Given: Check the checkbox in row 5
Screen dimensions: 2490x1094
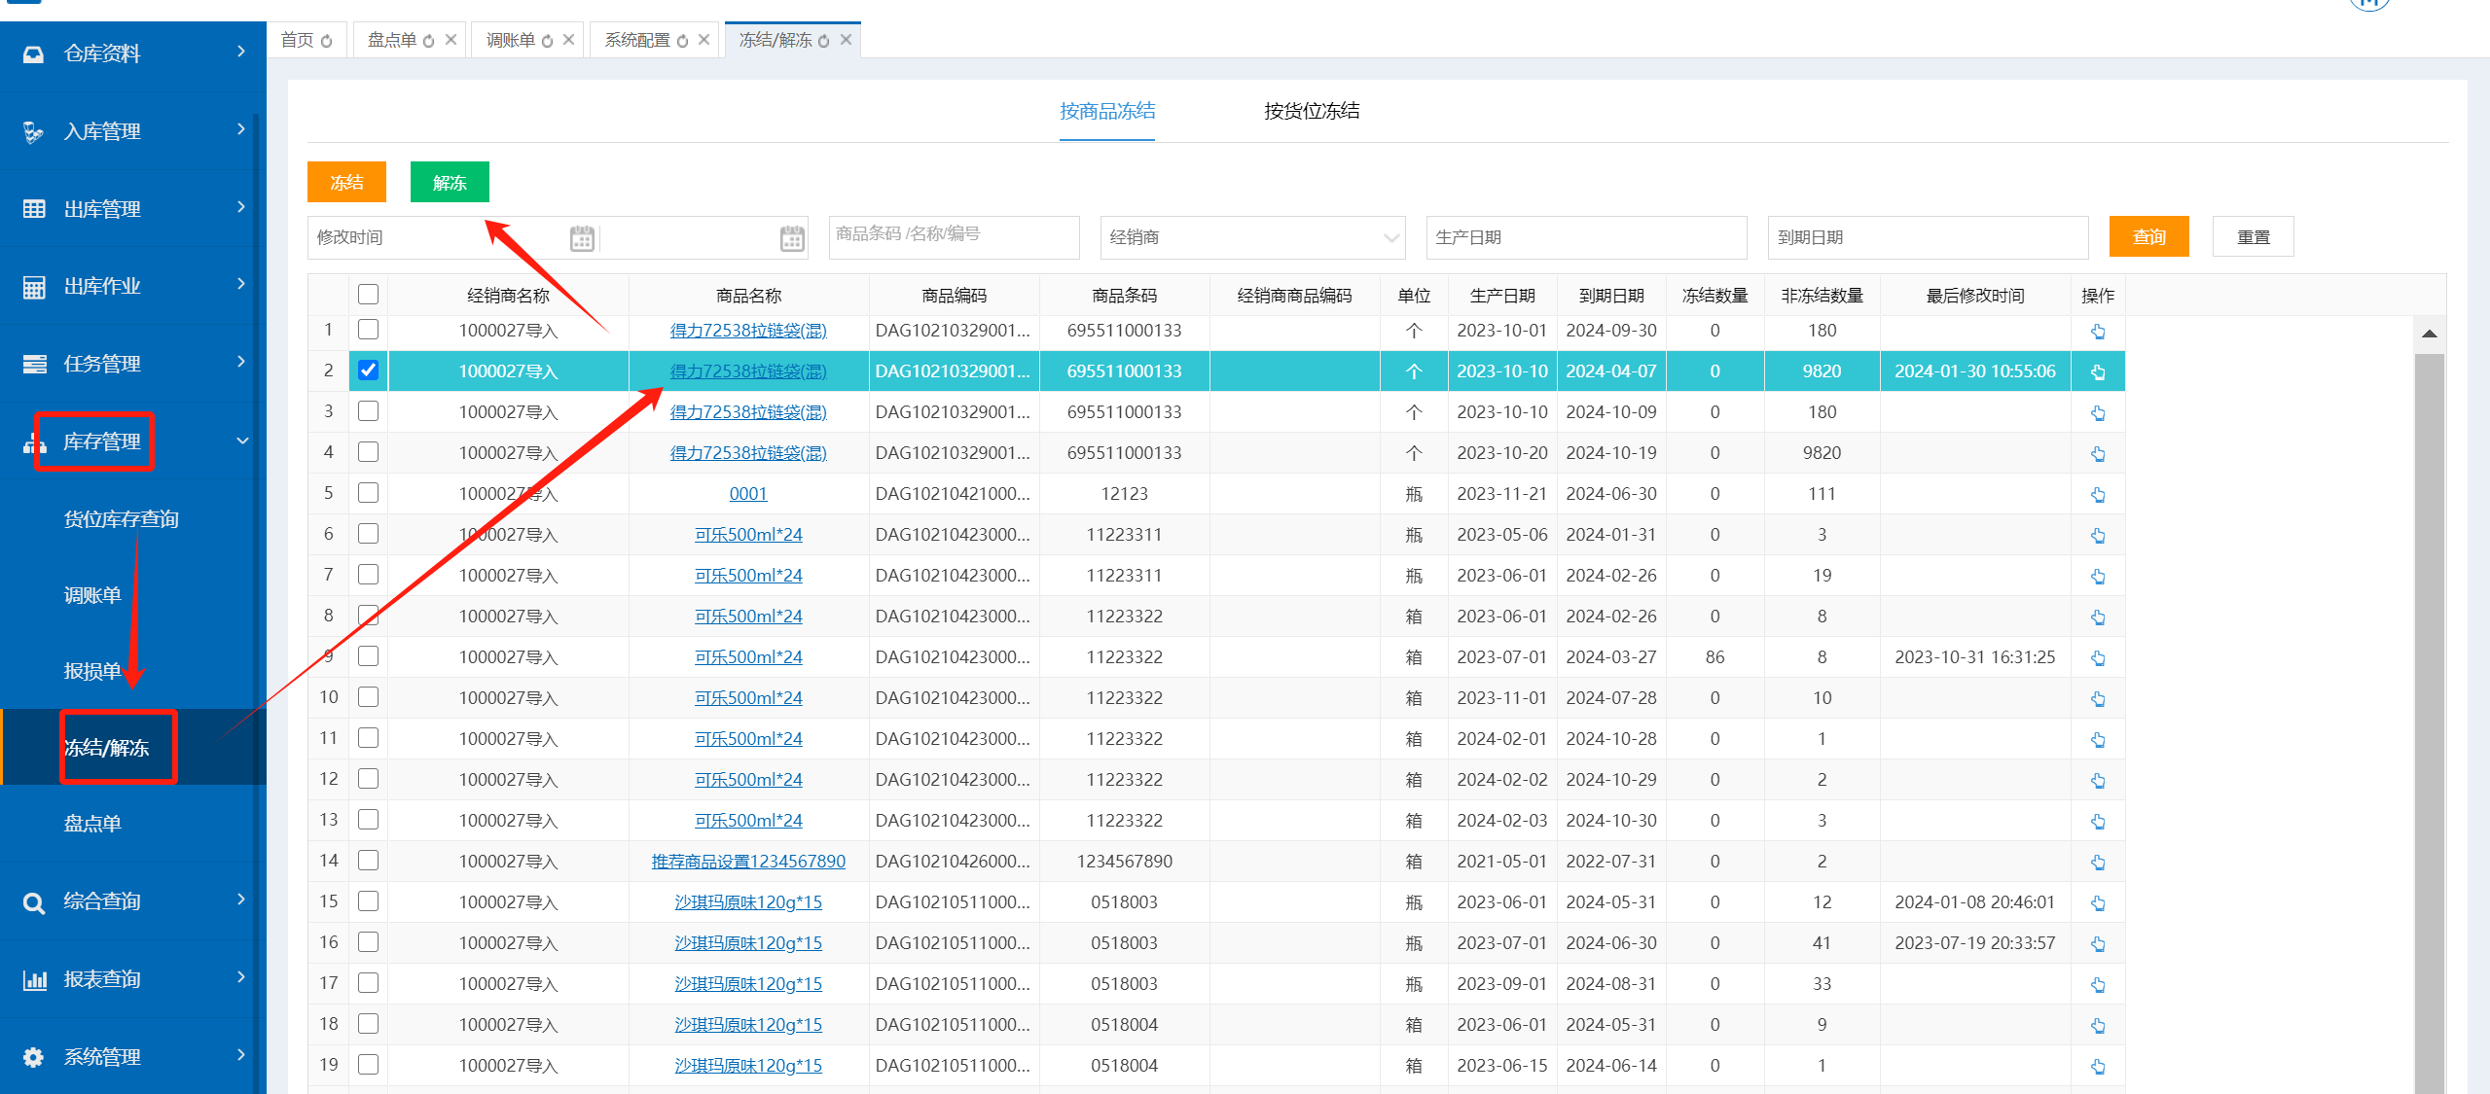Looking at the screenshot, I should pos(368,493).
